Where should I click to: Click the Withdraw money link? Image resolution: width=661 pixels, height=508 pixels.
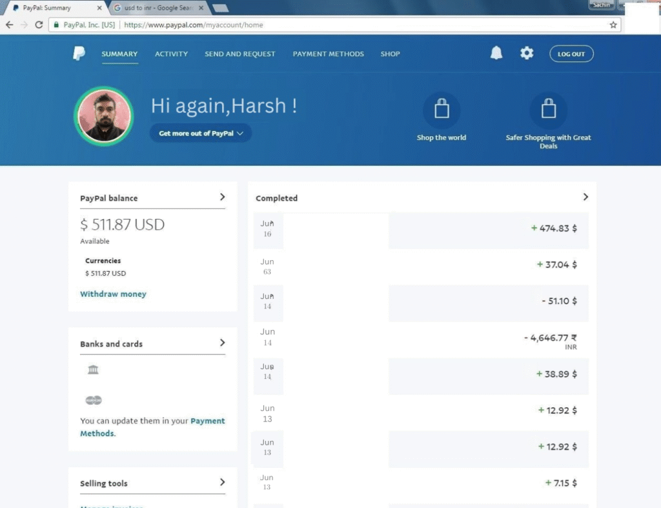coord(113,294)
